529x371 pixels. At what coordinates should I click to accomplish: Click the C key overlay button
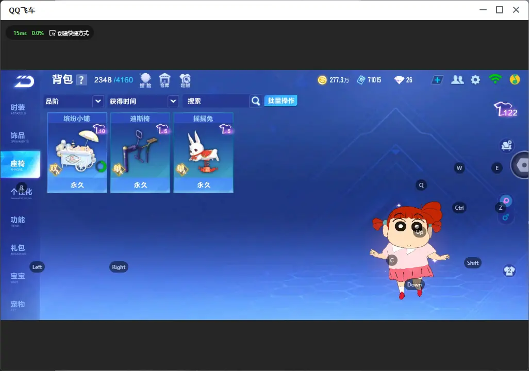pyautogui.click(x=392, y=260)
